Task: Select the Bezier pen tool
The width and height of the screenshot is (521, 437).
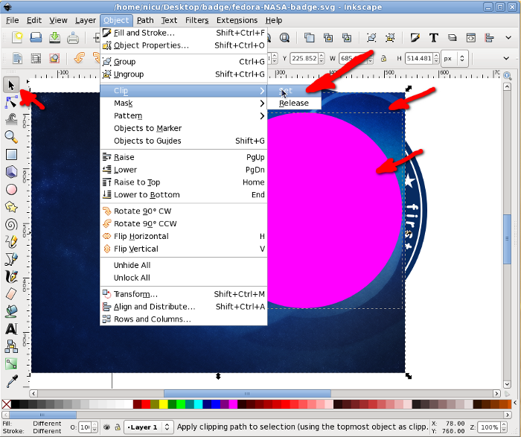Action: coord(11,259)
